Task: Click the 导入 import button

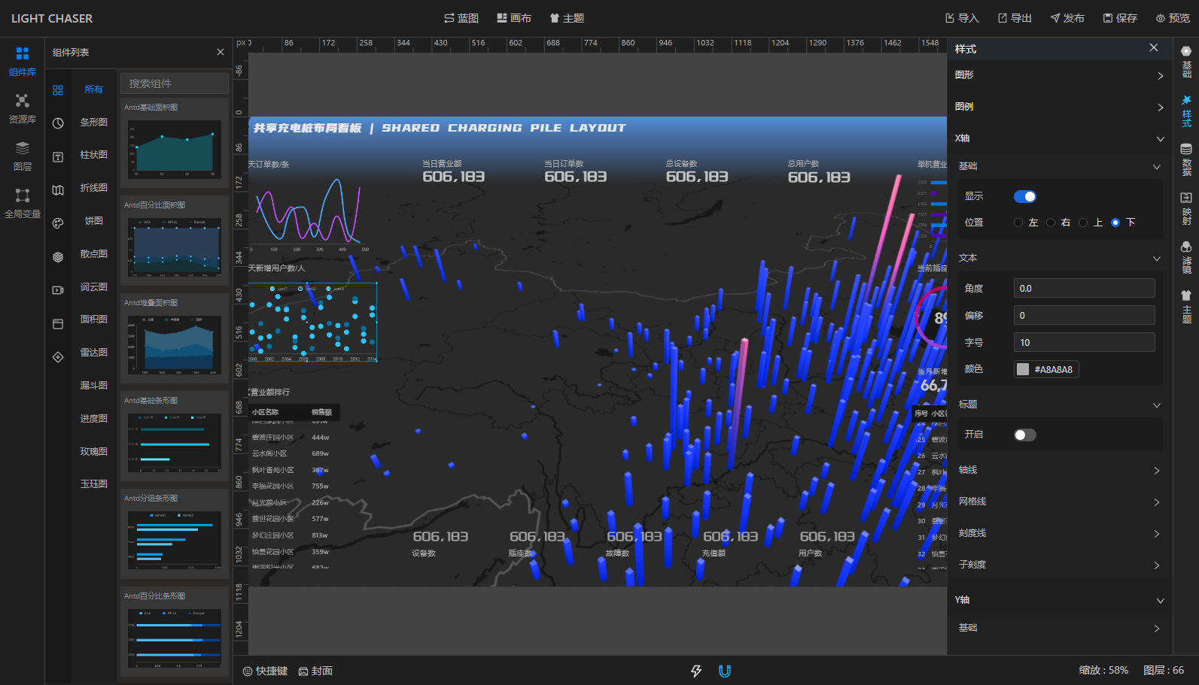Action: (962, 18)
